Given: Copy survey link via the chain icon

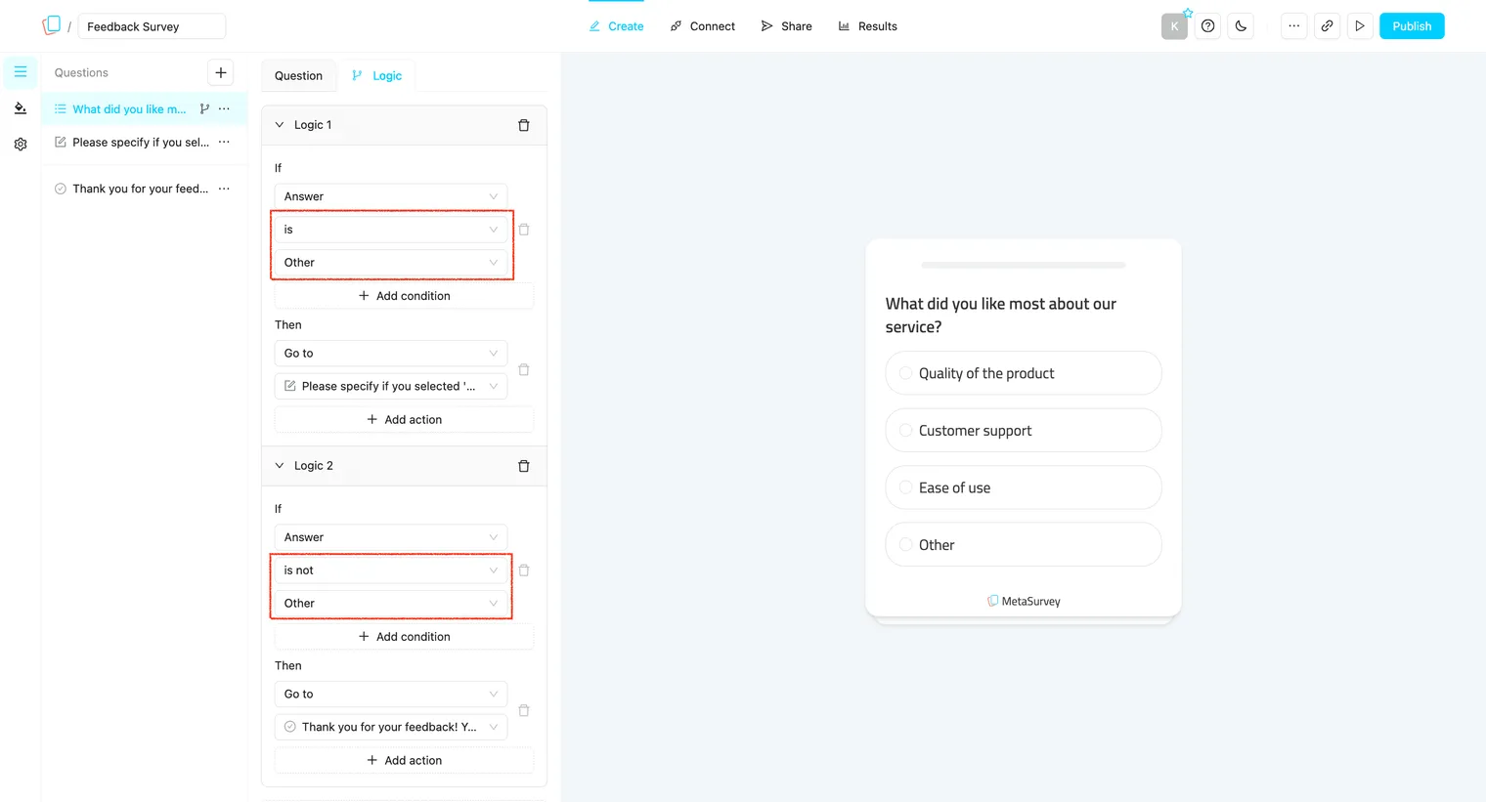Looking at the screenshot, I should coord(1327,26).
